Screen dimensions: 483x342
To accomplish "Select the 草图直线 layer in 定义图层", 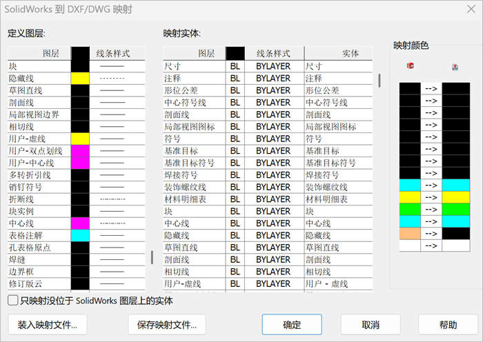I will tap(39, 90).
